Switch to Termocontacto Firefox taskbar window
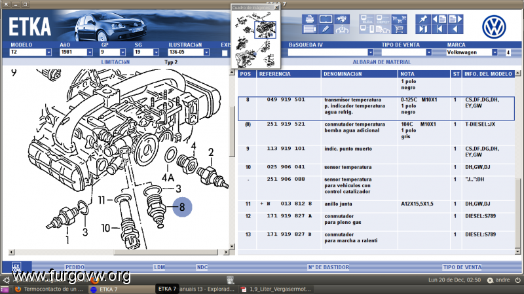 click(50, 289)
